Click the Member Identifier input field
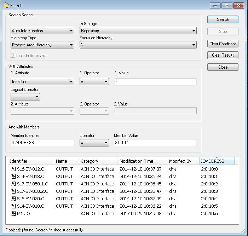Viewport: 248px width, 236px height. tap(42, 143)
